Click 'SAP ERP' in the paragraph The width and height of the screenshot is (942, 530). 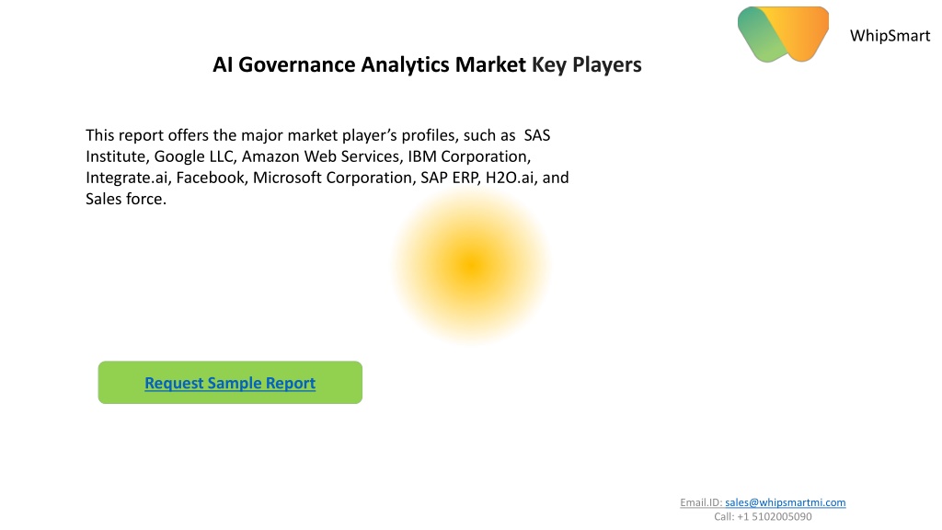(449, 178)
